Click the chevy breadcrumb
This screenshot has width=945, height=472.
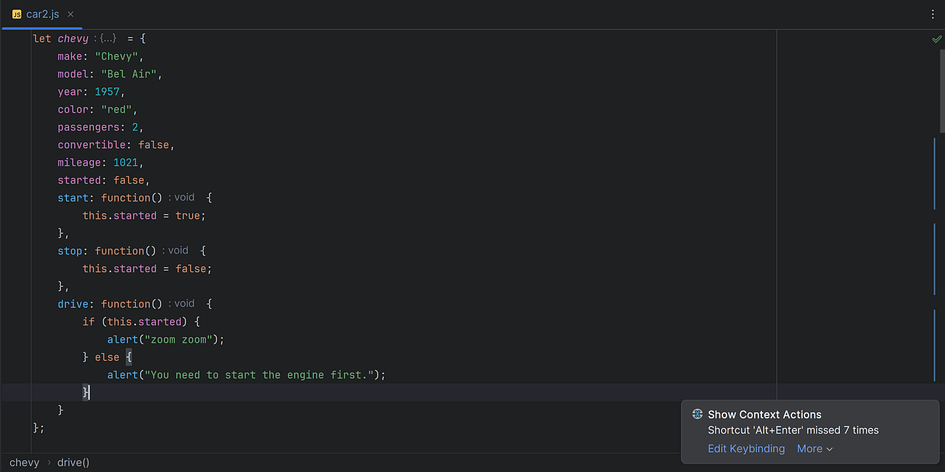click(x=24, y=463)
